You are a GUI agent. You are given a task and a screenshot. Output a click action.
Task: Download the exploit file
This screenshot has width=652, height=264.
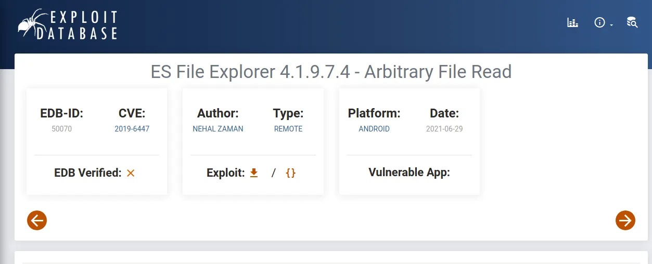click(254, 173)
